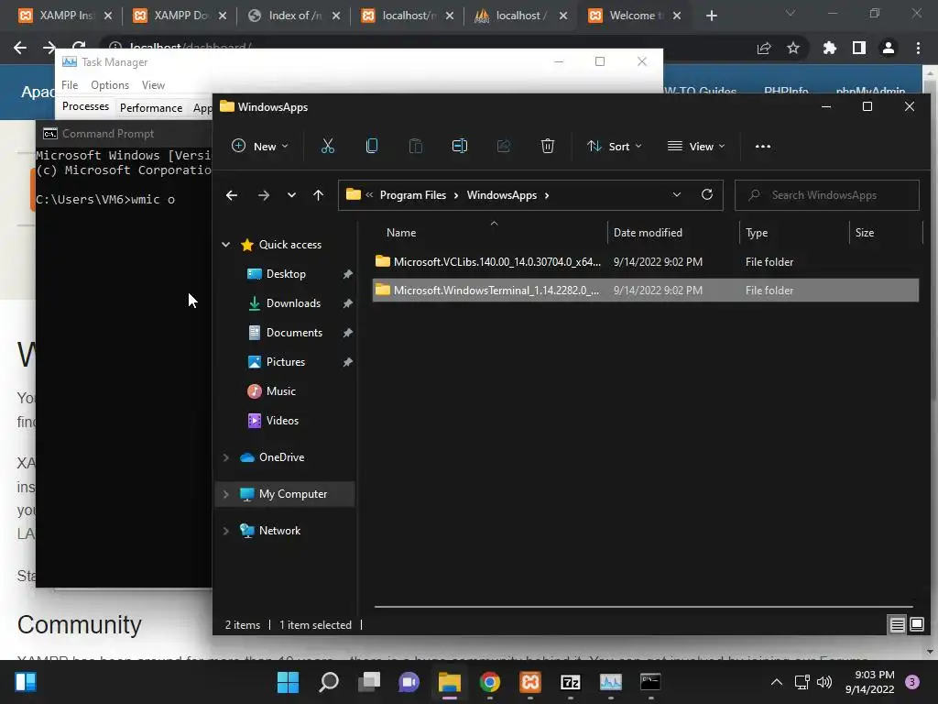Open the See more ellipsis menu in Explorer
Viewport: 938px width, 704px height.
(x=763, y=146)
